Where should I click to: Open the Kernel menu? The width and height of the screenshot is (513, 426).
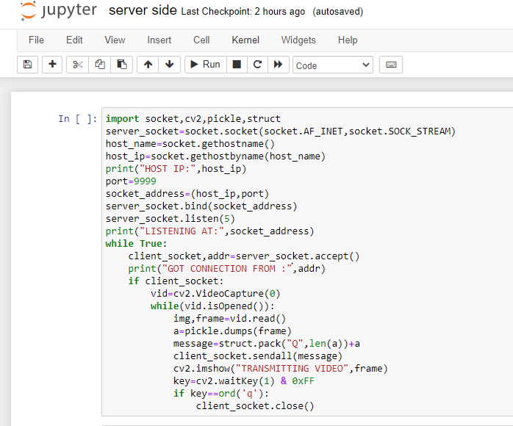click(245, 40)
